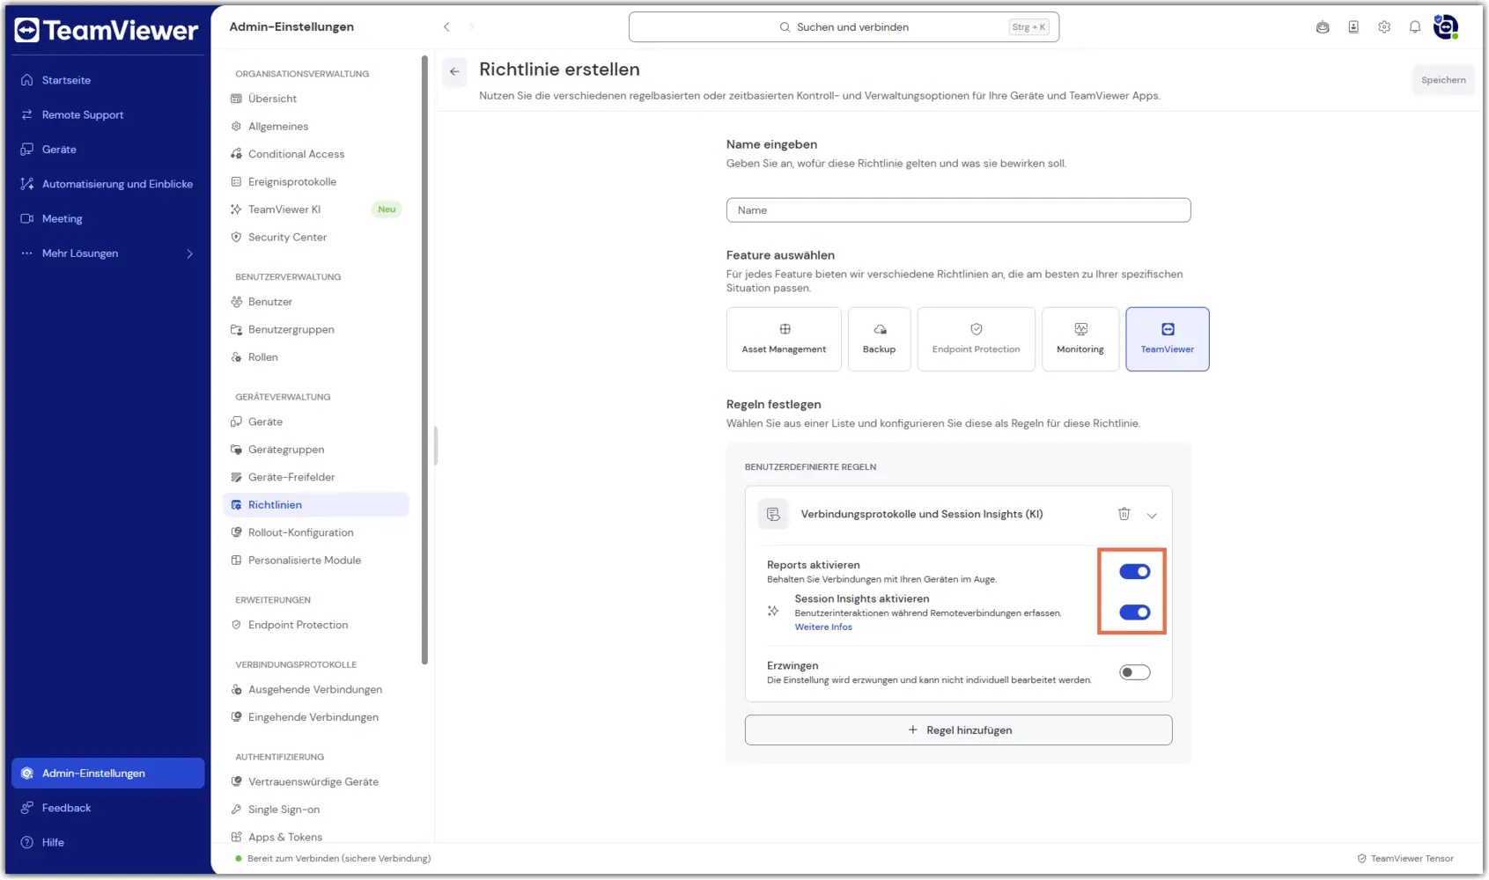Viewport: 1489px width, 880px height.
Task: Click the Neu badge next to TeamViewer KI
Action: (387, 209)
